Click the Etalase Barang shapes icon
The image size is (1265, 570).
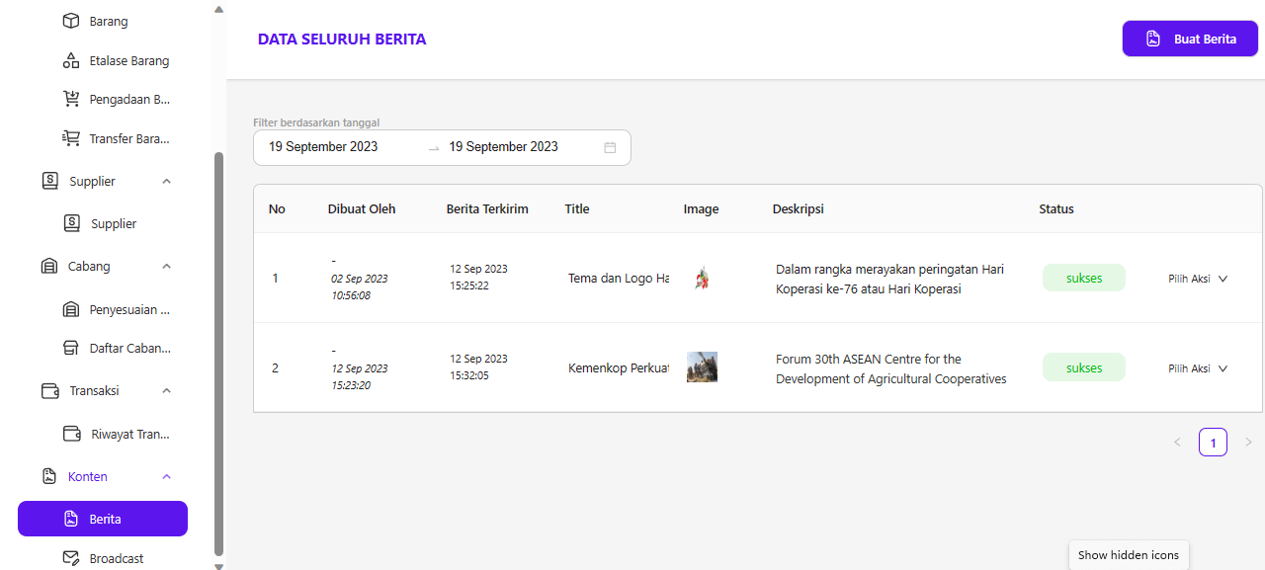point(71,60)
